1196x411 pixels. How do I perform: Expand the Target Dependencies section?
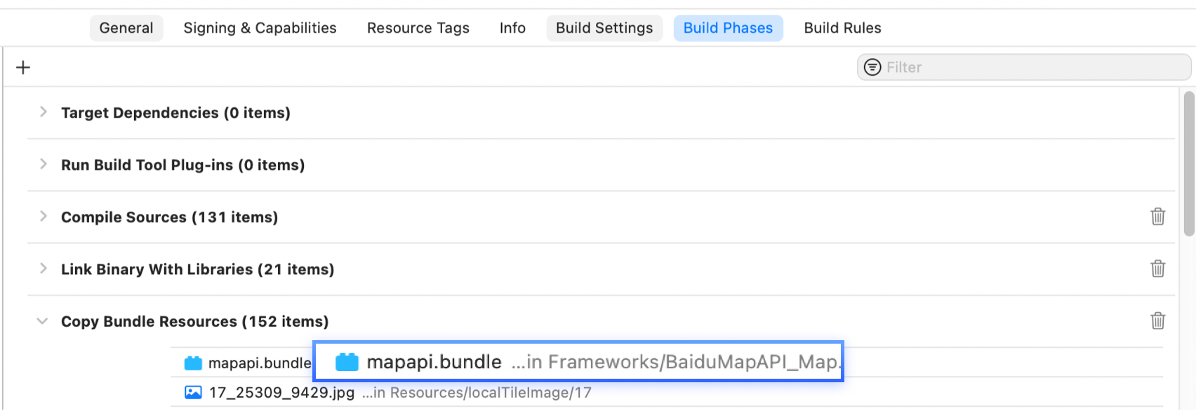coord(44,112)
